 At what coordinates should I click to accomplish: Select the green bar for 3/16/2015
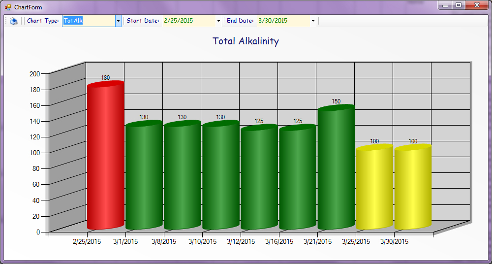(298, 177)
